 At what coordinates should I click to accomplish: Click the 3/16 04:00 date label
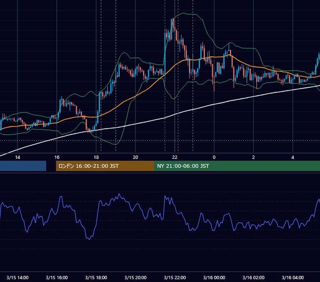tap(293, 277)
